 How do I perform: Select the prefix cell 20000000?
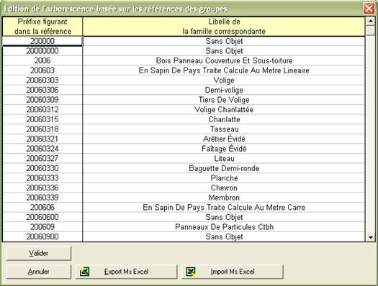coord(42,51)
